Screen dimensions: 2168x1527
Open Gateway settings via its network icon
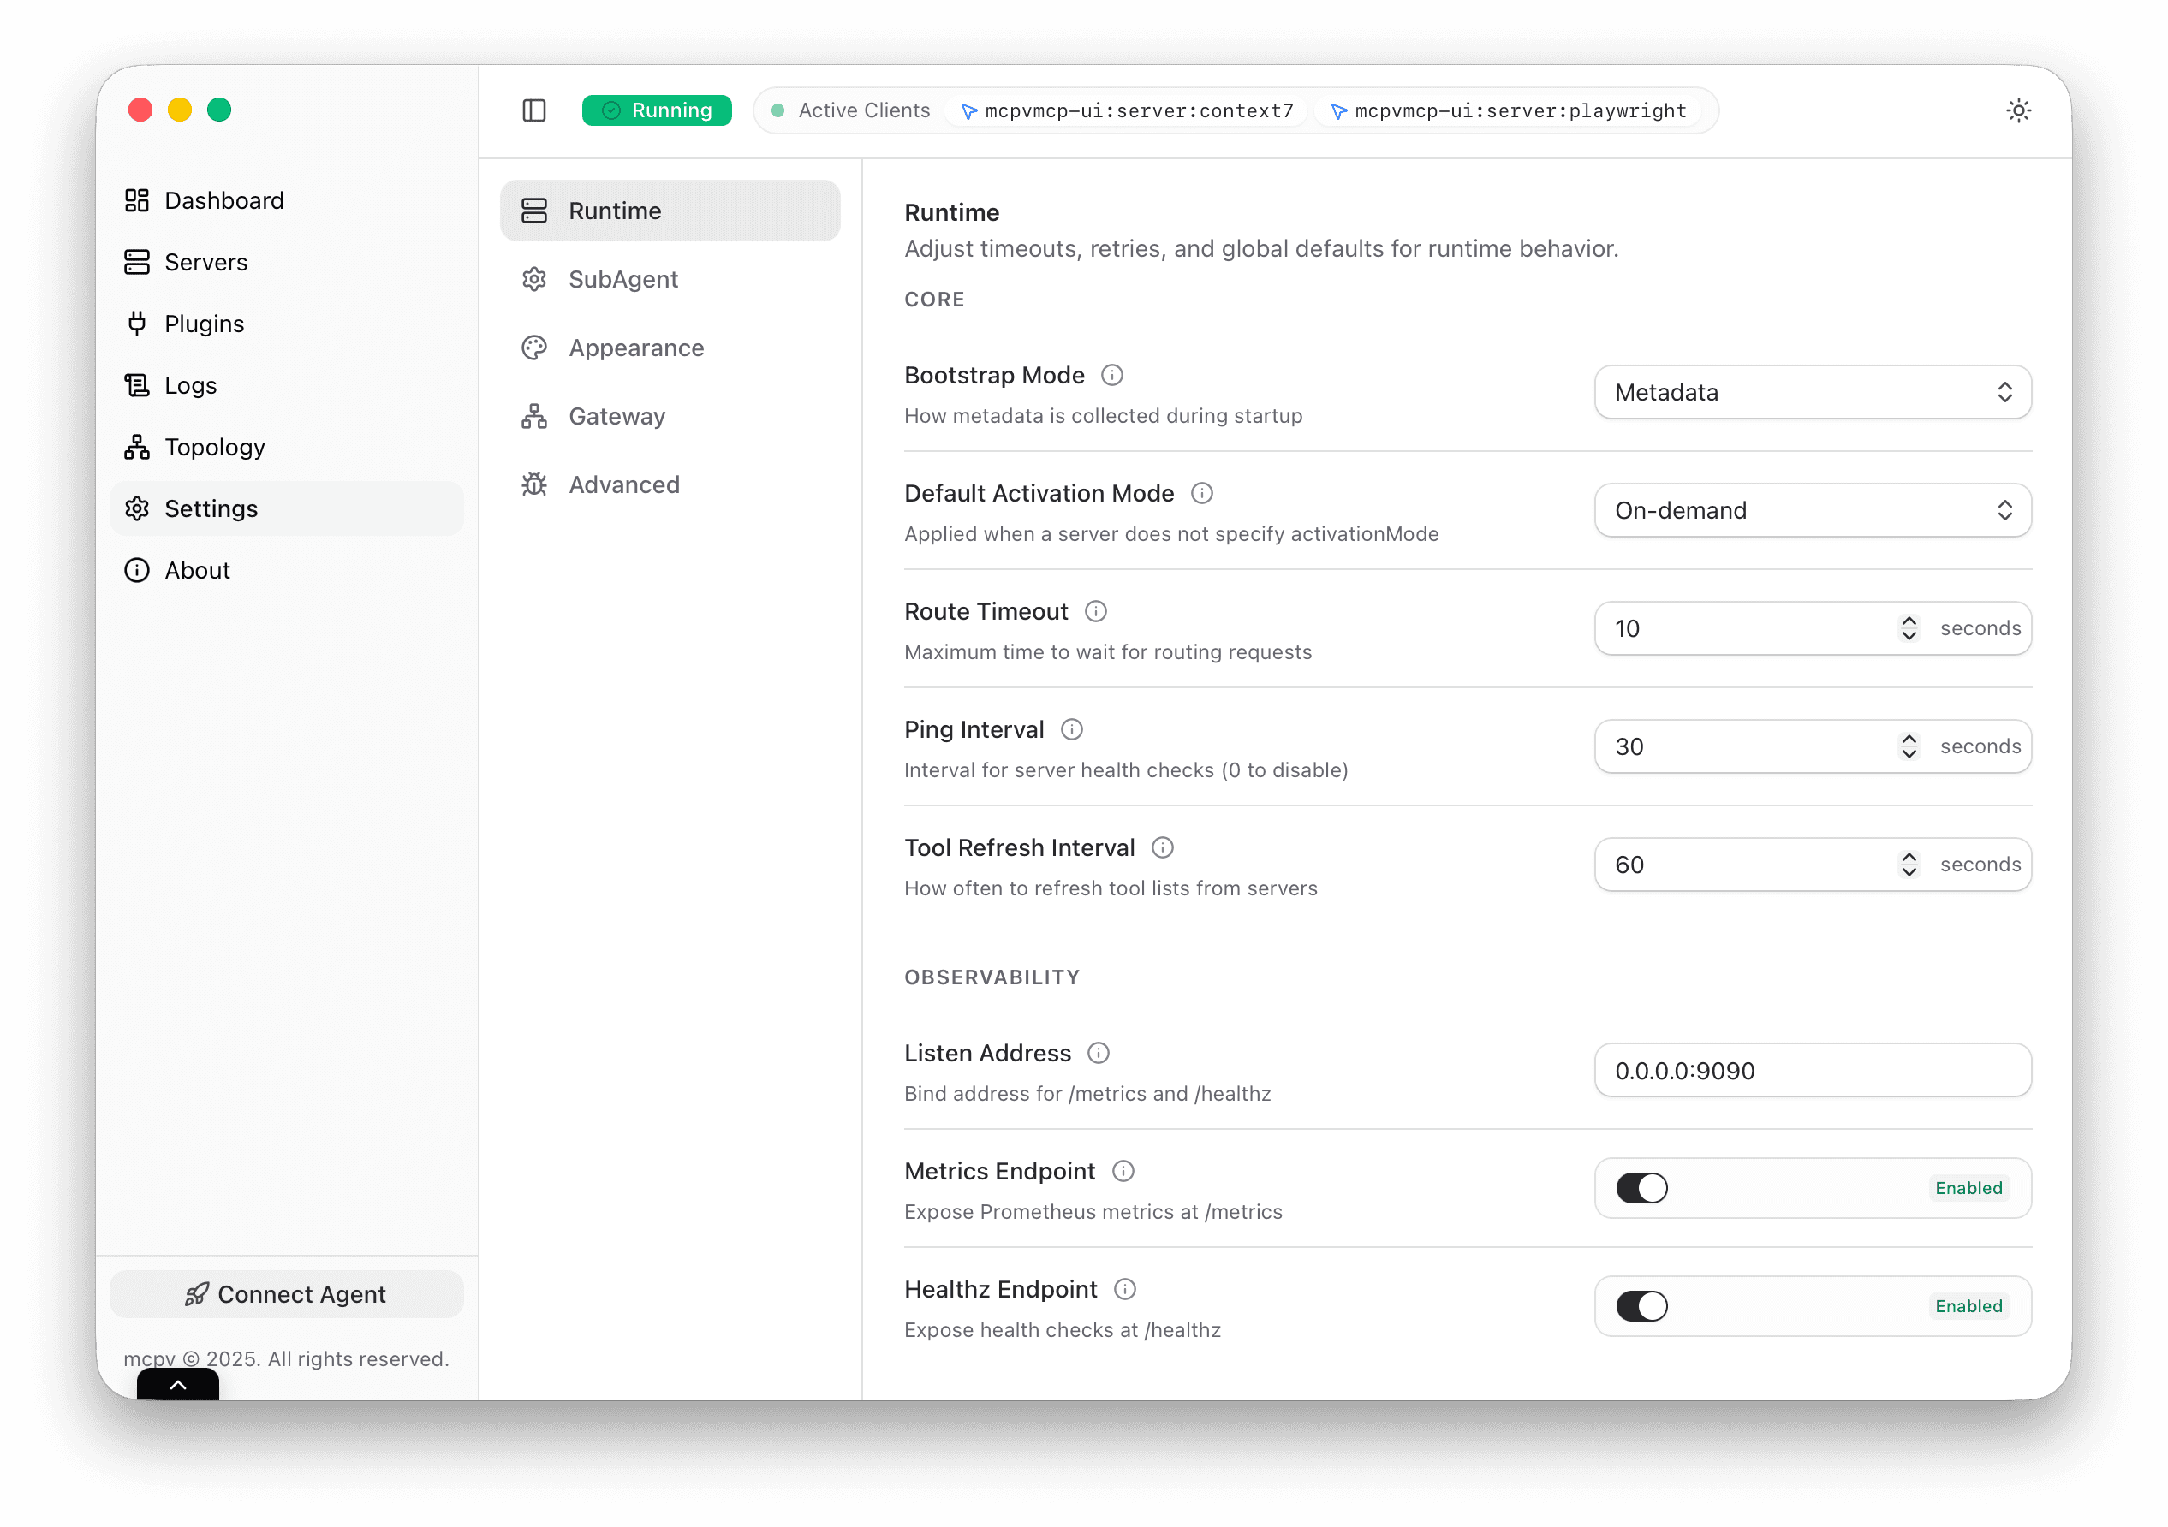(533, 415)
